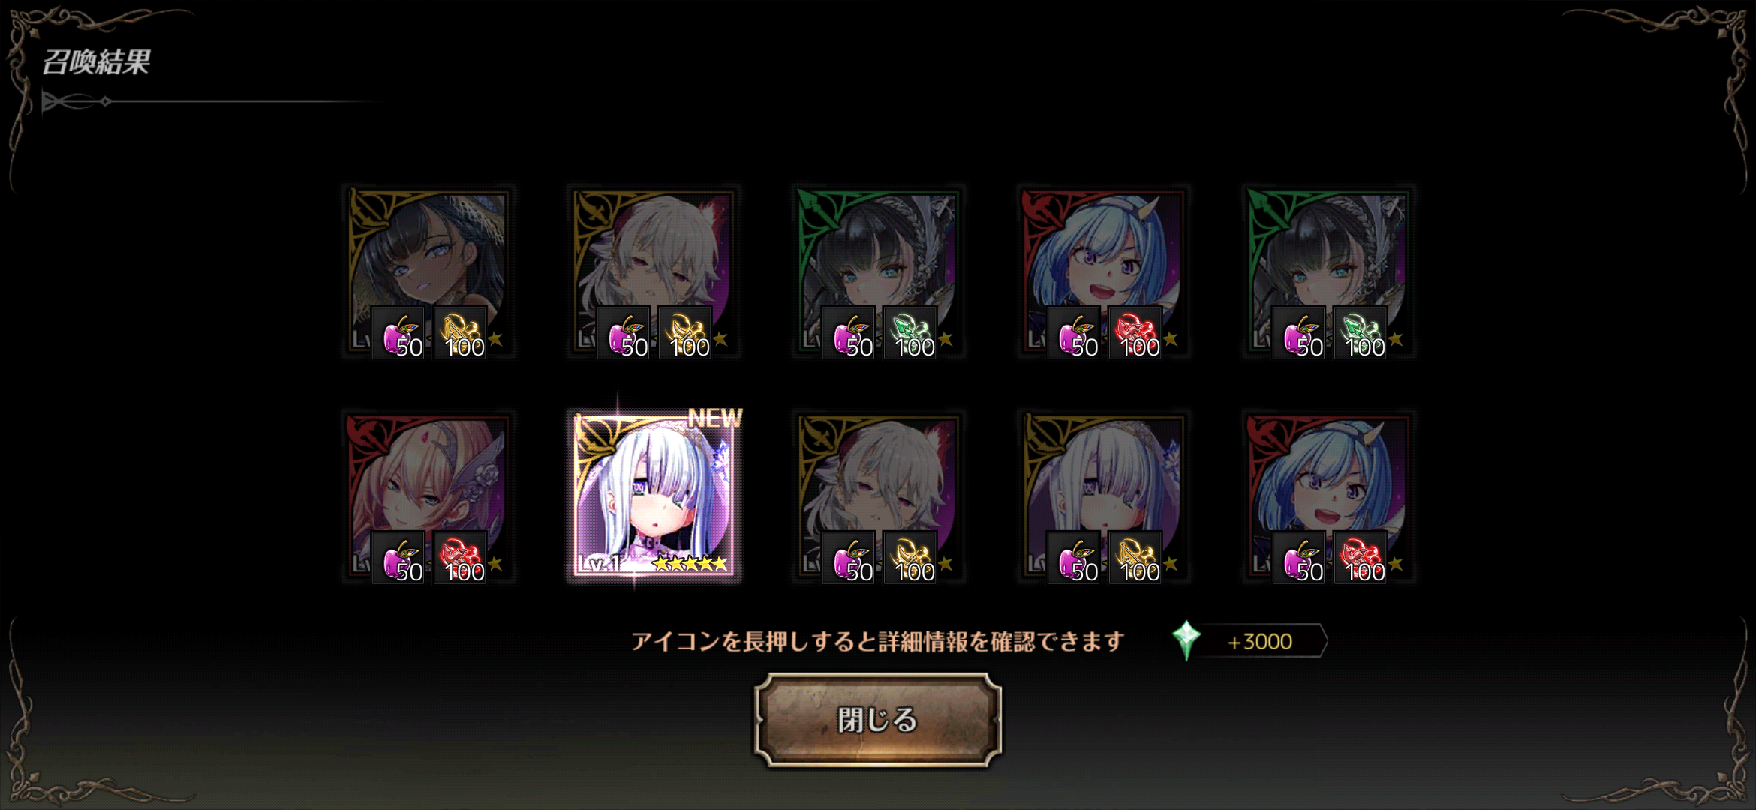Tap gold fragment icon on bottom cat-eared card

tap(910, 558)
